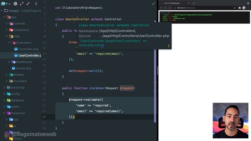The height and width of the screenshot is (141, 251).
Task: Open the browser extensions puzzle icon
Action: tap(240, 8)
